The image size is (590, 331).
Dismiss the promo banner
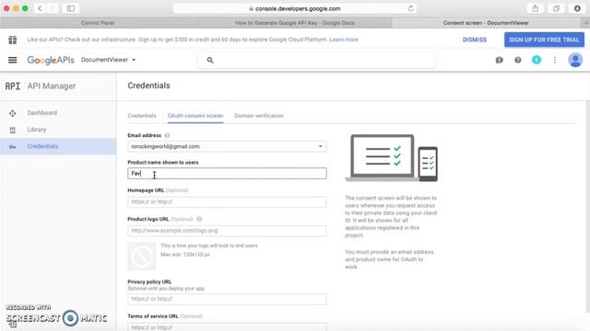tap(475, 40)
